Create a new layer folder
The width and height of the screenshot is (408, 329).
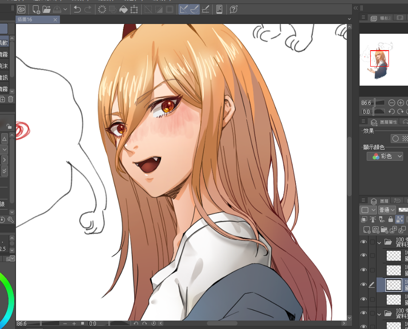384,230
